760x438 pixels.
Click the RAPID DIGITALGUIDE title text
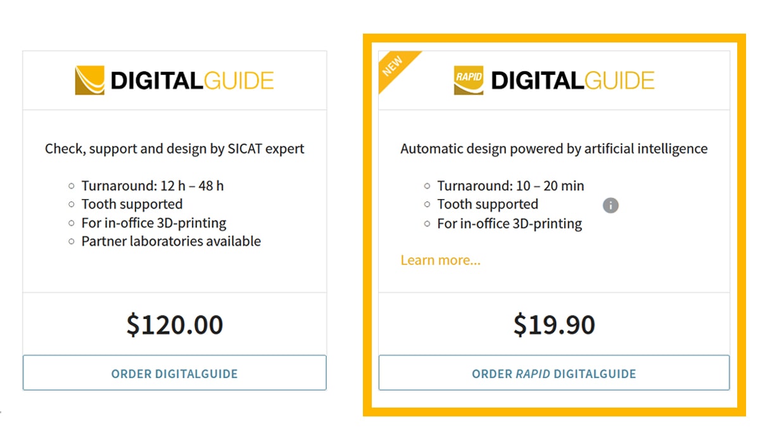point(573,81)
